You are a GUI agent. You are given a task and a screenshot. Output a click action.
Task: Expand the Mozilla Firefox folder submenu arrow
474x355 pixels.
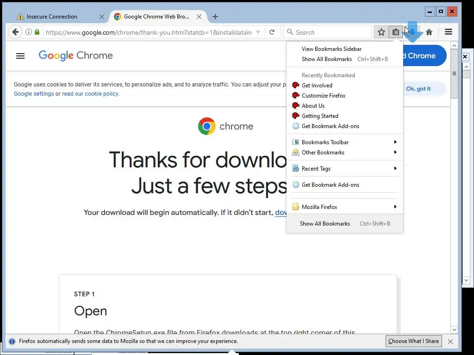click(x=395, y=207)
